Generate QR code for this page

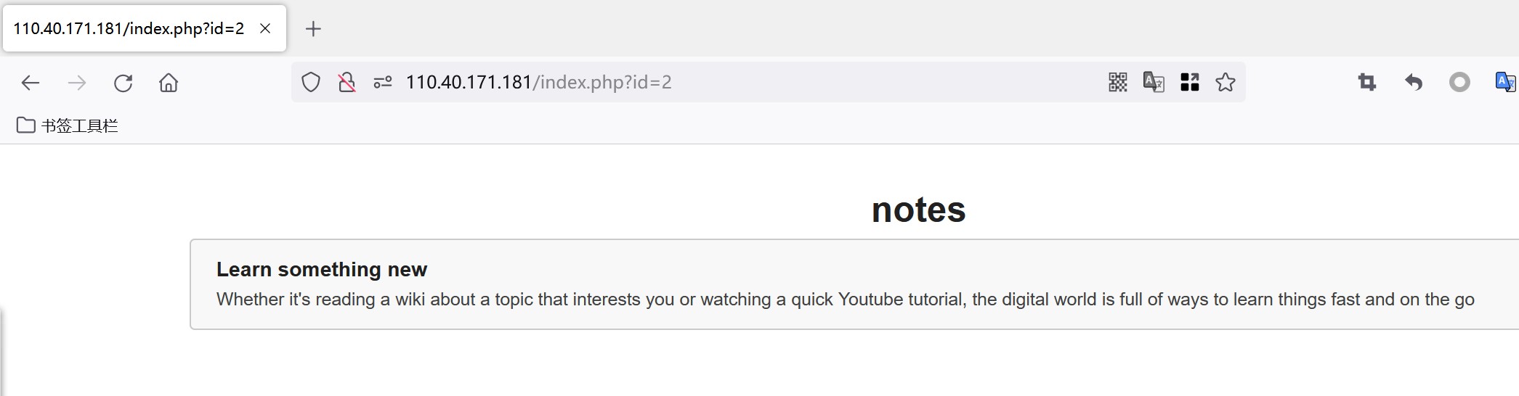click(x=1118, y=82)
